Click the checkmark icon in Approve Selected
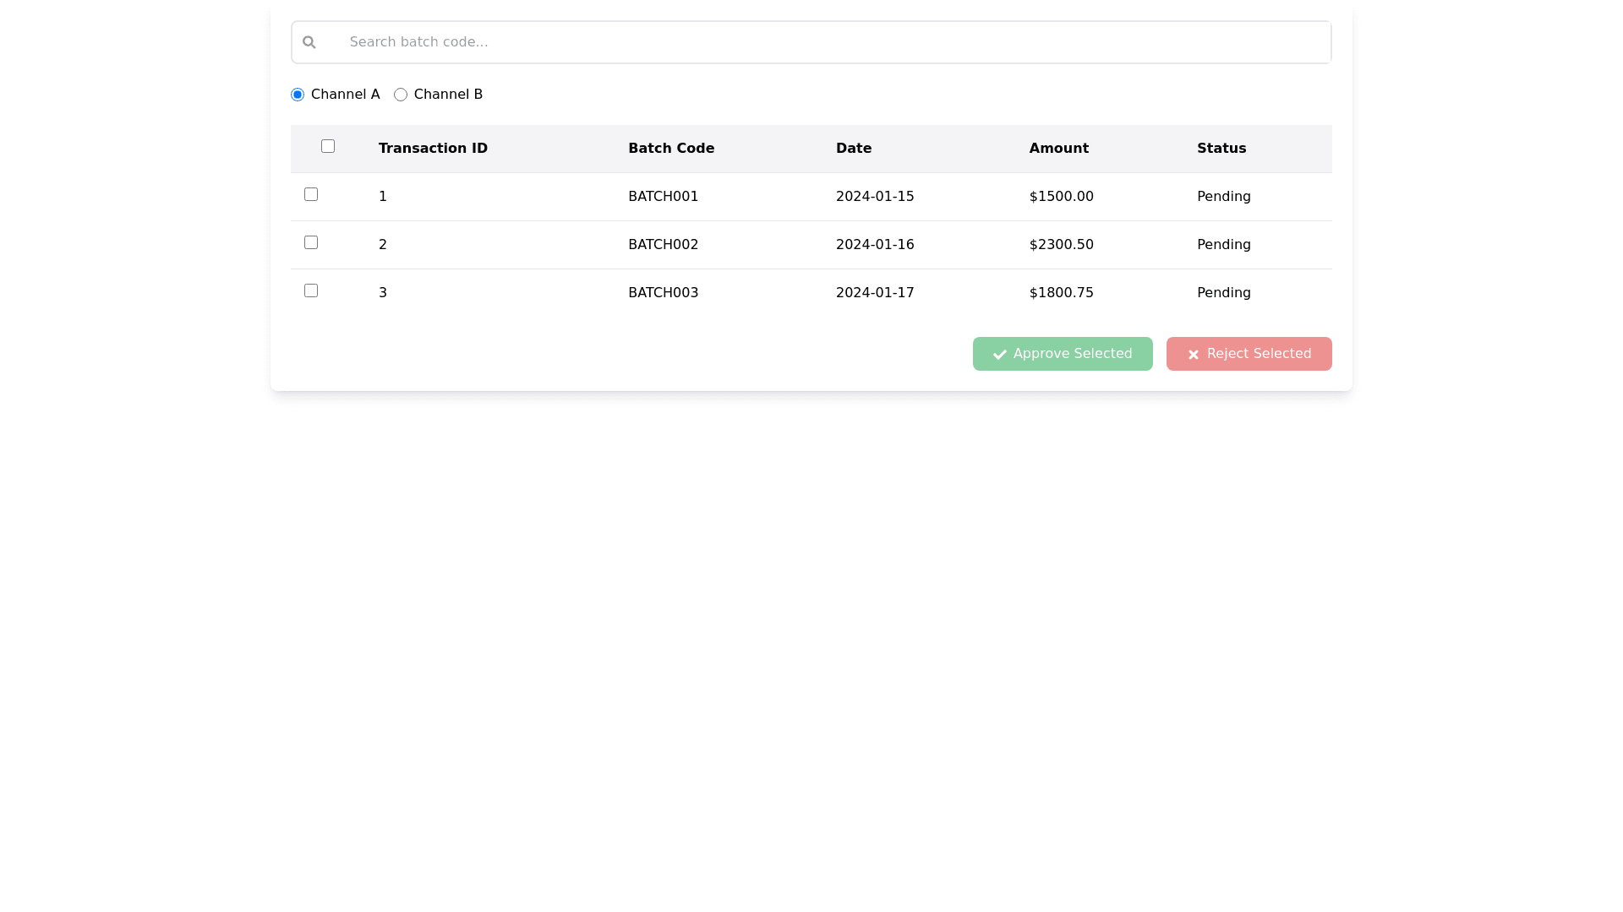Viewport: 1623px width, 912px height. click(999, 355)
